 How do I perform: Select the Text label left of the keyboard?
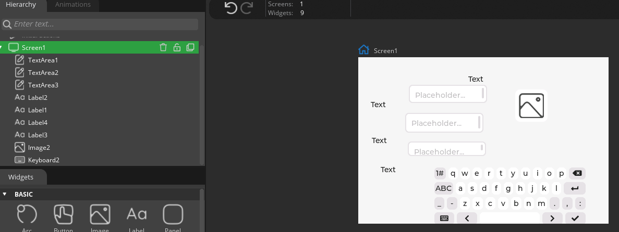pos(387,170)
